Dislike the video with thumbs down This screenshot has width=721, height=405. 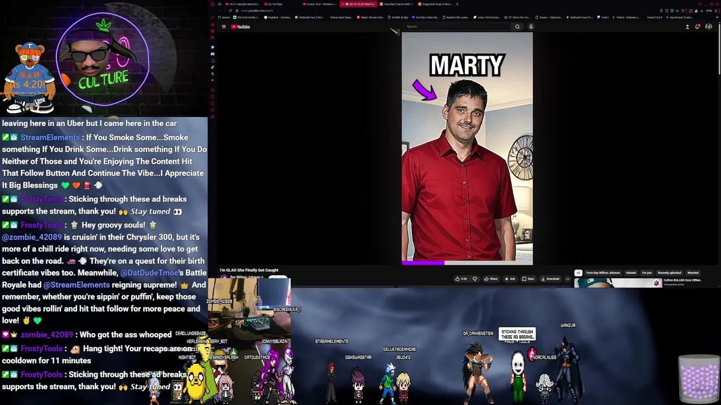pyautogui.click(x=475, y=279)
